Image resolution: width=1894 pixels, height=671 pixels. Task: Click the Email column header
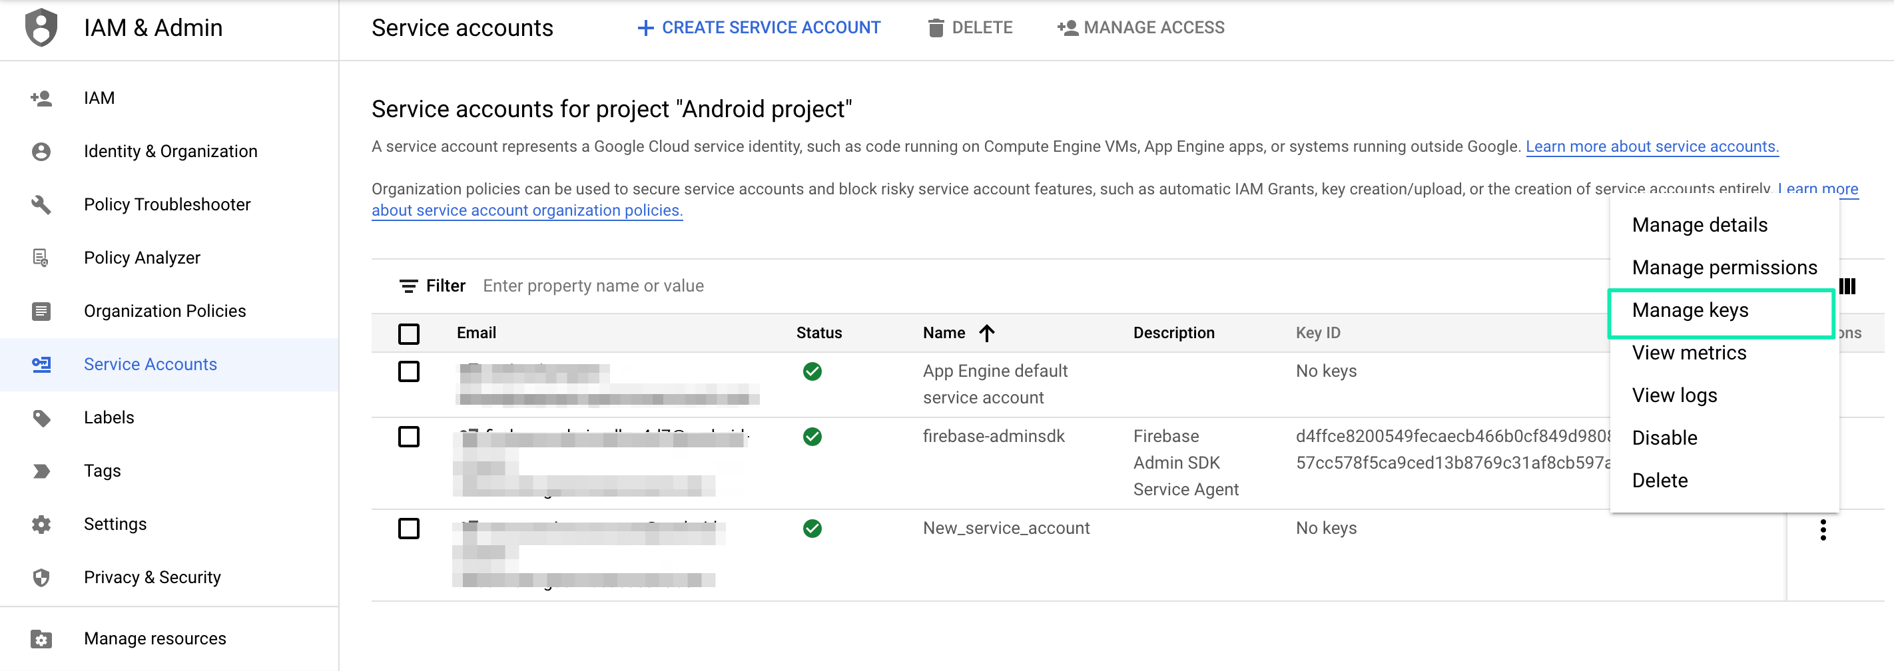(x=475, y=333)
